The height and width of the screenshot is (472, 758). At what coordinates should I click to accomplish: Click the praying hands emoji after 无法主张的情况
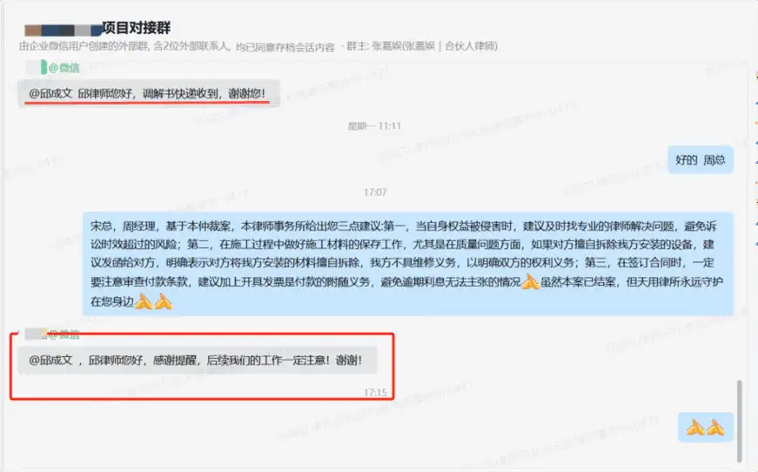coord(530,281)
